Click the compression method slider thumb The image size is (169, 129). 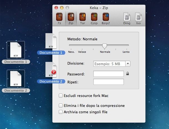point(104,46)
